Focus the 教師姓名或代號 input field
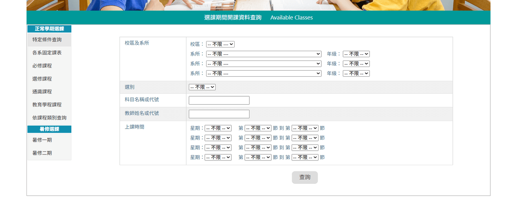521x201 pixels. 219,114
